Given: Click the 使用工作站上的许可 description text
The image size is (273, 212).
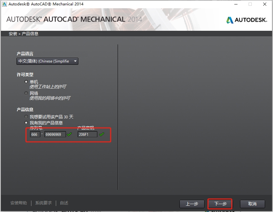Looking at the screenshot, I should pyautogui.click(x=48, y=87).
